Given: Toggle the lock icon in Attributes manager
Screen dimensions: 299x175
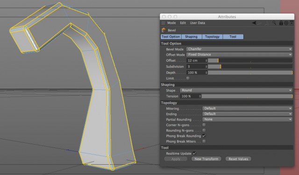Looking at the screenshot, I should 281,23.
